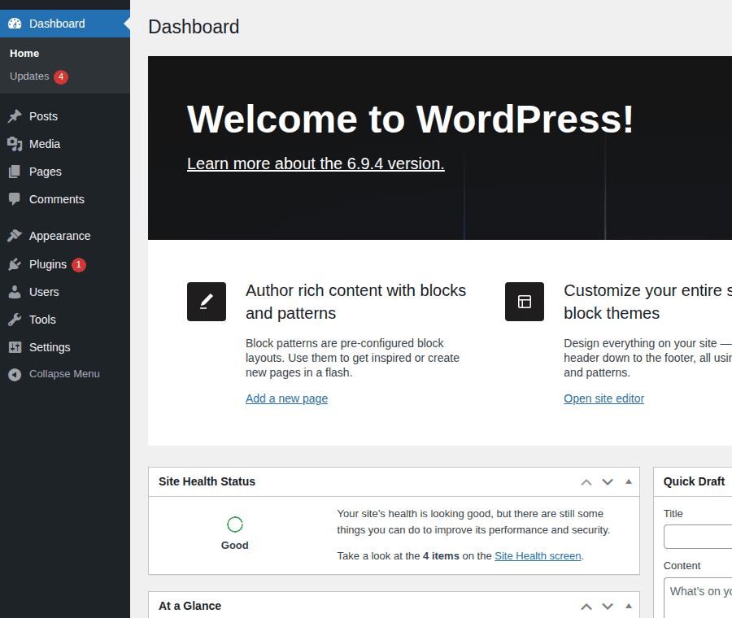The height and width of the screenshot is (618, 732).
Task: Click the green Good health circle indicator
Action: pos(235,524)
